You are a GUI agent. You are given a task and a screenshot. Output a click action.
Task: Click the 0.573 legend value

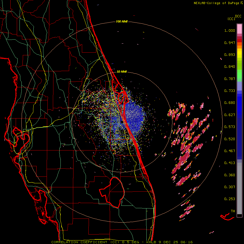point(230,127)
